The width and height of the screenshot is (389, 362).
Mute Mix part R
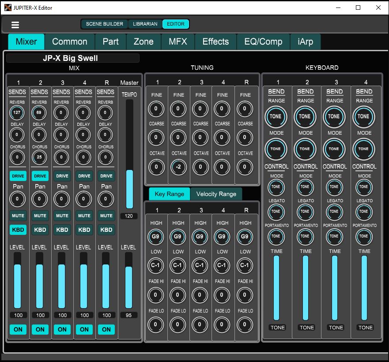tap(106, 215)
